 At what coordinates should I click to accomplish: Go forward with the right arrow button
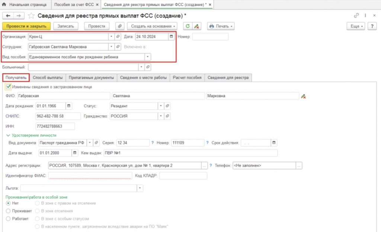coord(19,16)
